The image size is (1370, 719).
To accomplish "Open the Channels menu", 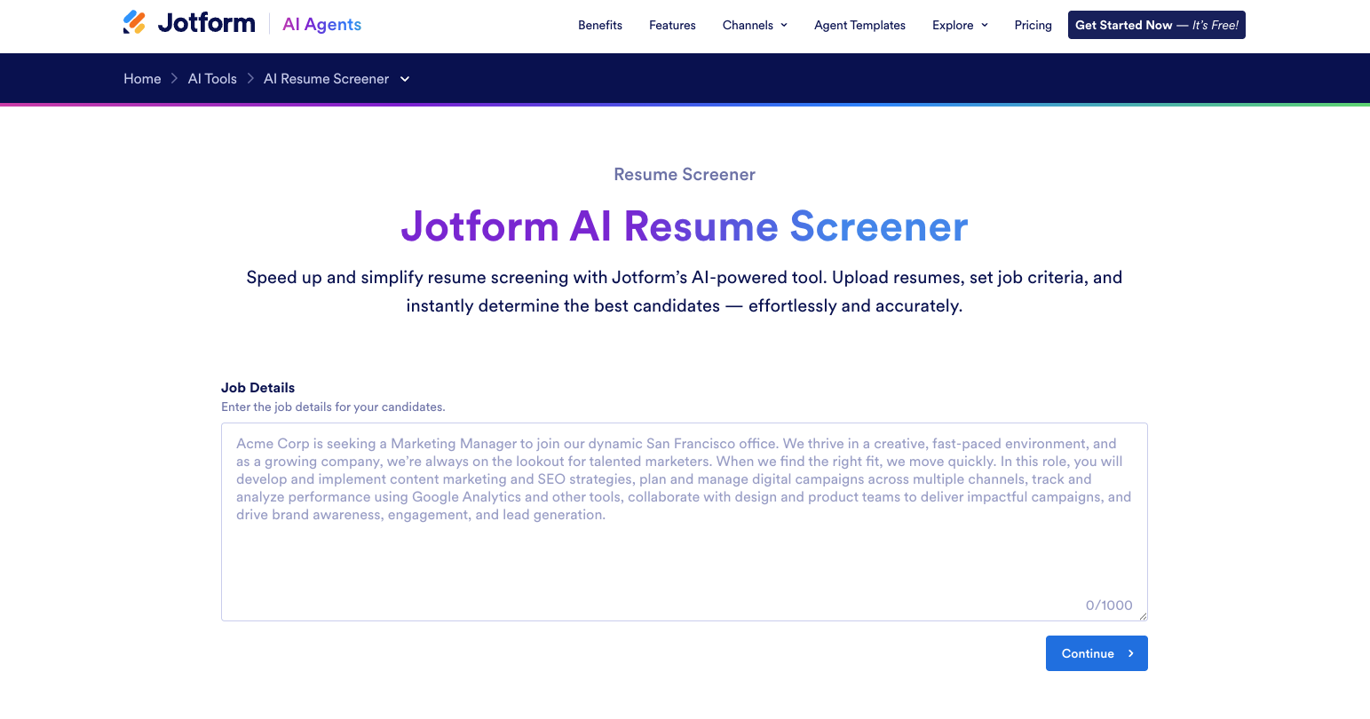I will tap(748, 25).
